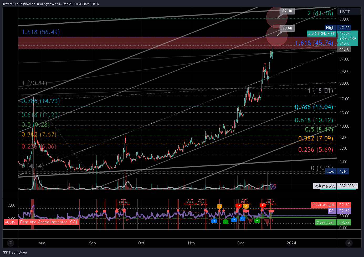Image resolution: width=364 pixels, height=257 pixels.
Task: Click the latest red HH marker
Action: point(262,205)
